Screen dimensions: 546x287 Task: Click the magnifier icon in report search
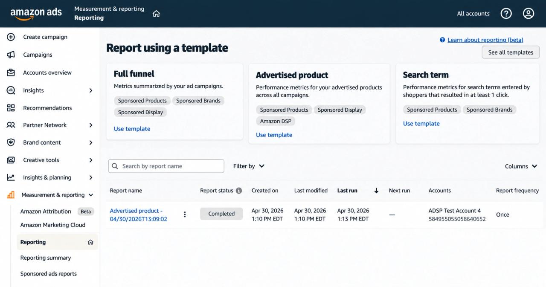[115, 166]
